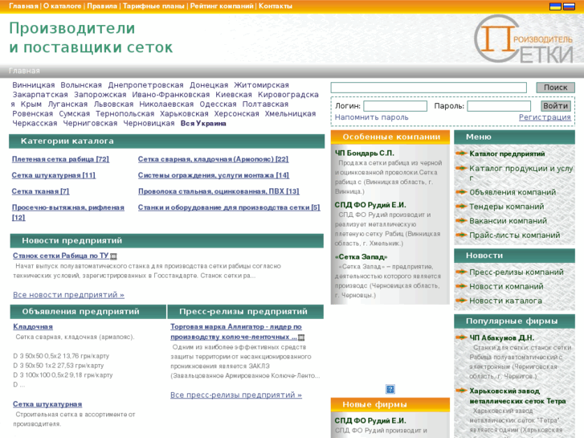The height and width of the screenshot is (438, 584).
Task: Click arrow icon beside Новости каталога
Action: (461, 300)
